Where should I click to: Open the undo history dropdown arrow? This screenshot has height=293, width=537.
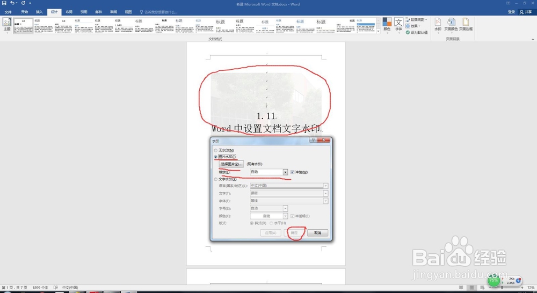coord(17,3)
